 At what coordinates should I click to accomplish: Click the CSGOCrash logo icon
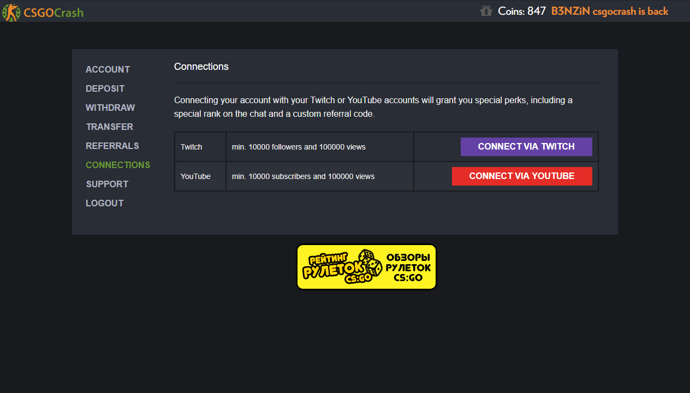(x=11, y=11)
